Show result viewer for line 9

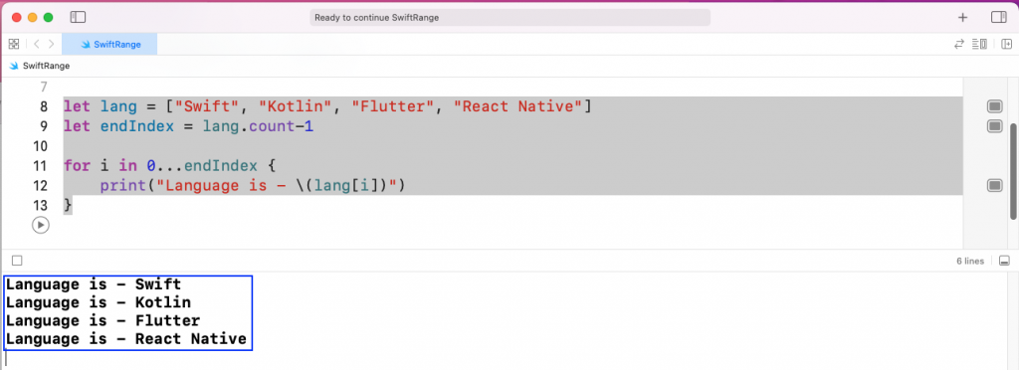pos(994,126)
